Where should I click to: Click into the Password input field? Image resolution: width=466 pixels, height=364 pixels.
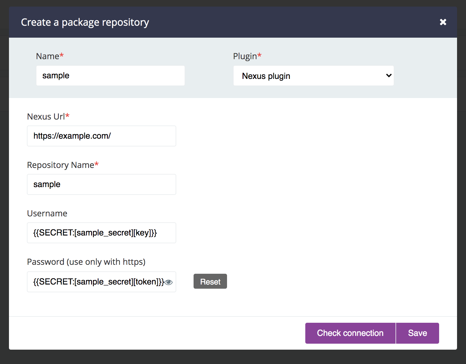point(102,282)
